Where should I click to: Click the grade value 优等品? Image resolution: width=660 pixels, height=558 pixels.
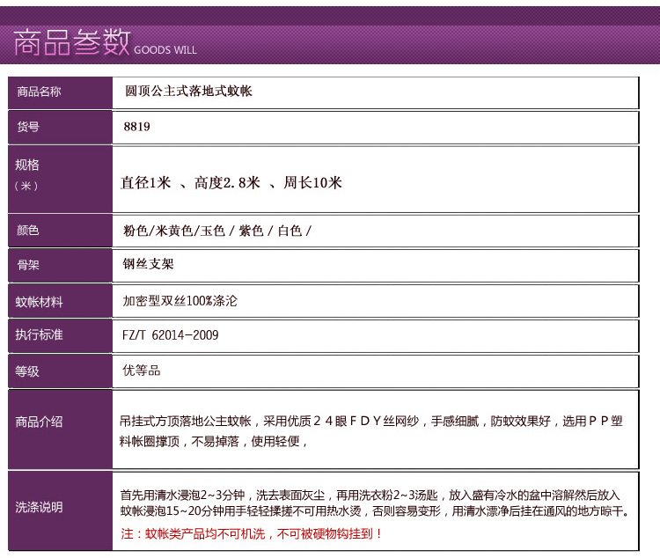click(x=142, y=371)
